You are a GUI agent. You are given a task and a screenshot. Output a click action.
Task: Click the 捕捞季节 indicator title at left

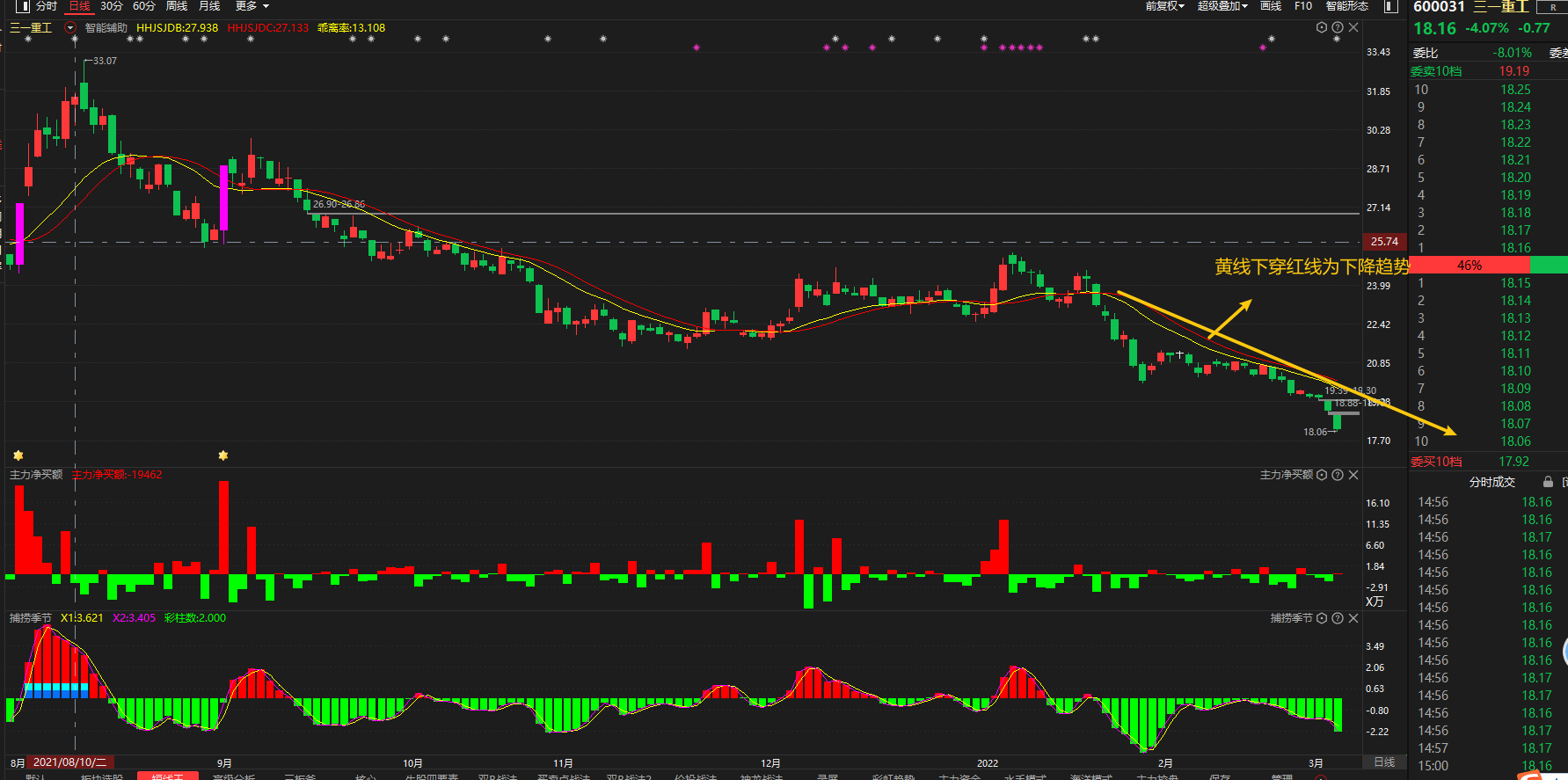(31, 618)
